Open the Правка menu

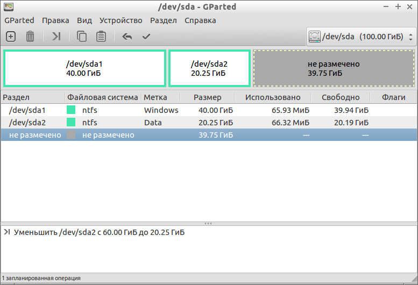point(55,20)
